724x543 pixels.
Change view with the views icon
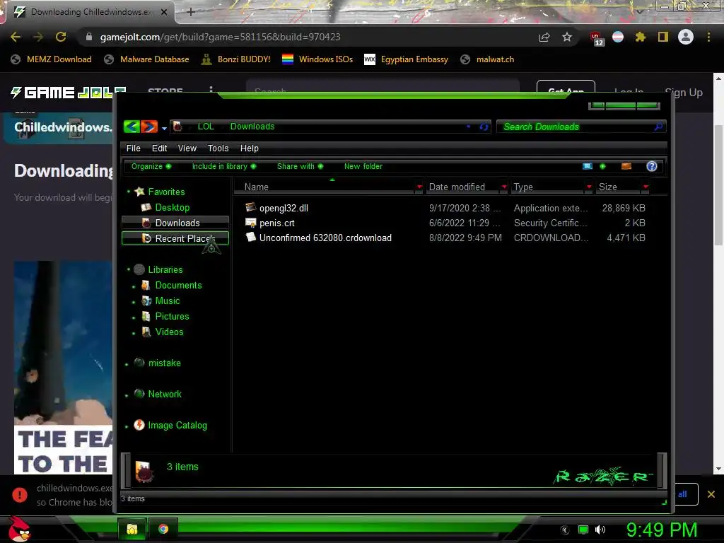coord(588,166)
